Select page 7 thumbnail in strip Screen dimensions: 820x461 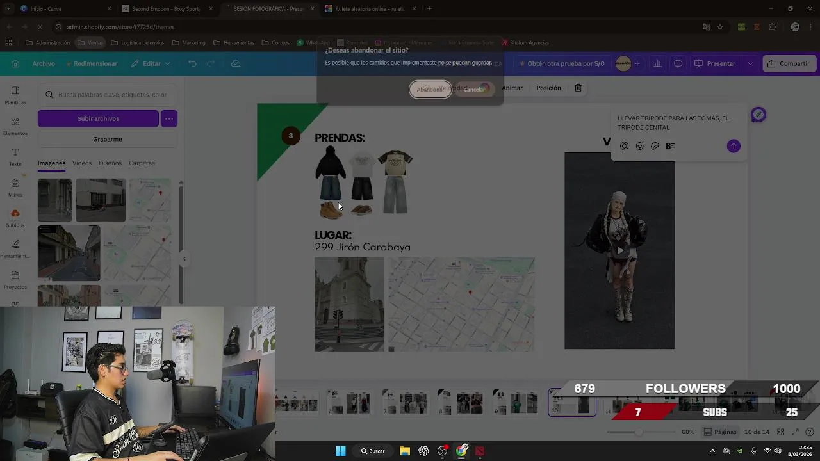pos(406,403)
